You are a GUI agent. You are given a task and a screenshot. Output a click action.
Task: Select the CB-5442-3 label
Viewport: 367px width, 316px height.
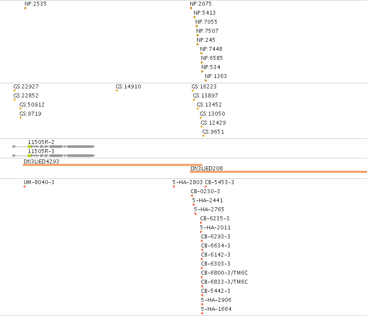point(216,291)
